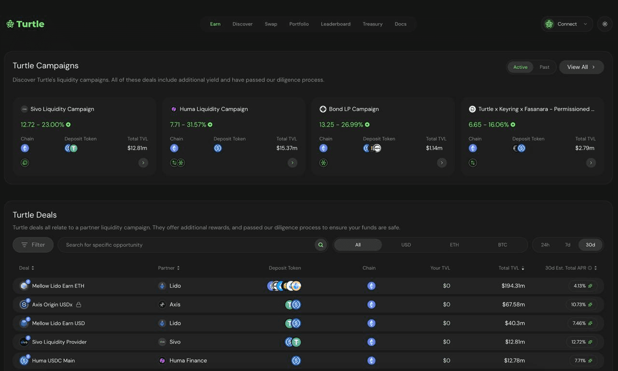Select the 24h time range
The image size is (618, 371).
(x=545, y=245)
